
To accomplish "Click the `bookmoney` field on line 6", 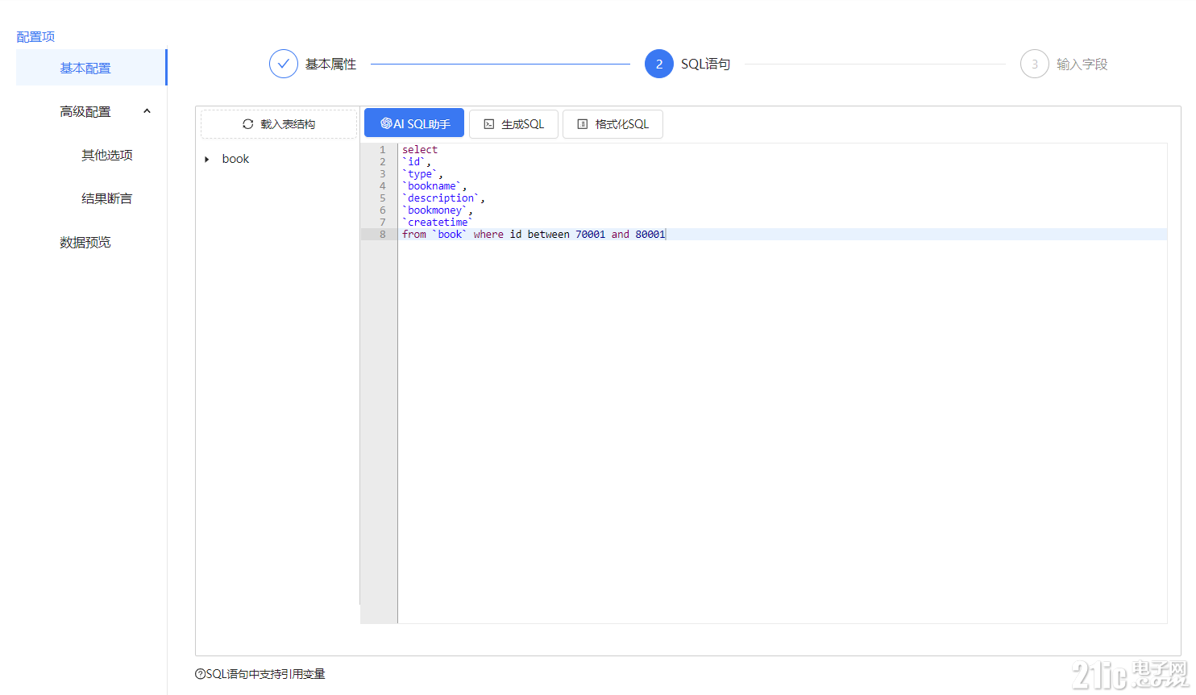I will [435, 210].
